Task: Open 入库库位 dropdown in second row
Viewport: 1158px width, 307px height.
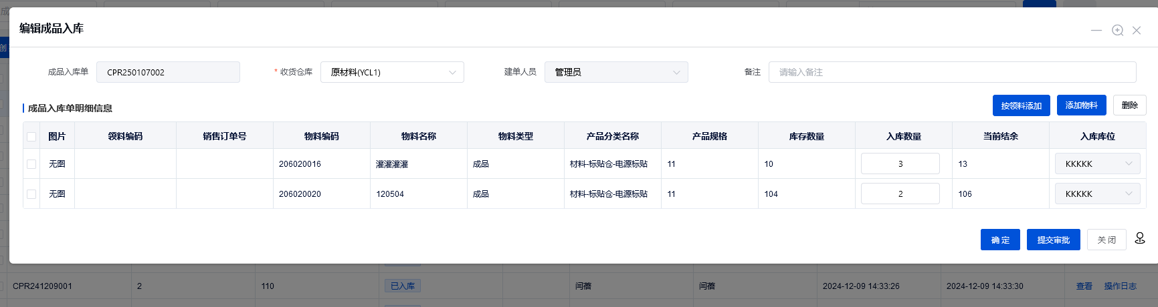Action: tap(1097, 194)
